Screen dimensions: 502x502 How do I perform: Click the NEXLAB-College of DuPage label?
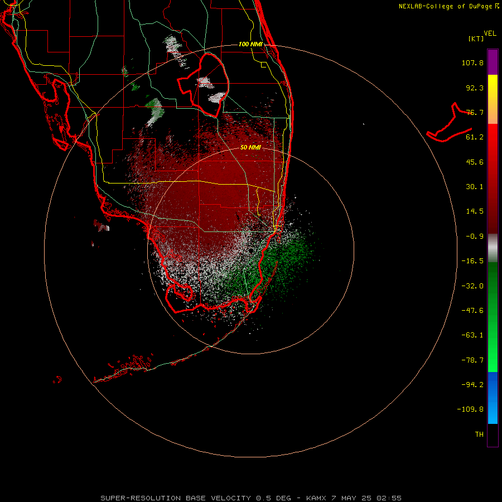tap(446, 6)
